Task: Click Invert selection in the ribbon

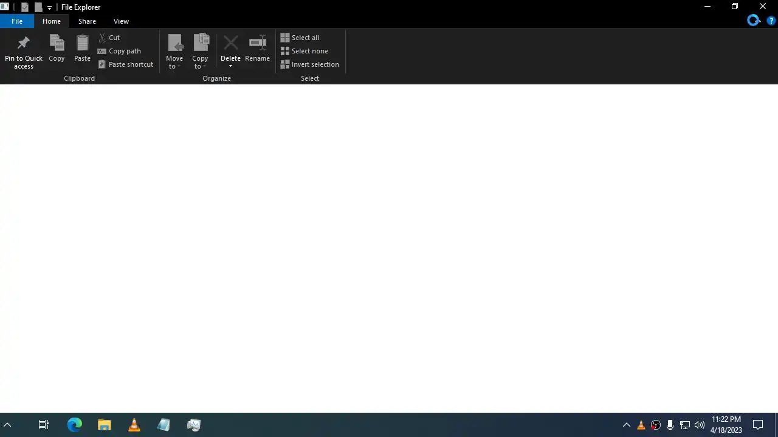Action: click(309, 64)
